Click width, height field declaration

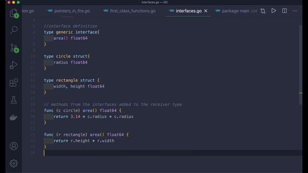pyautogui.click(x=79, y=86)
